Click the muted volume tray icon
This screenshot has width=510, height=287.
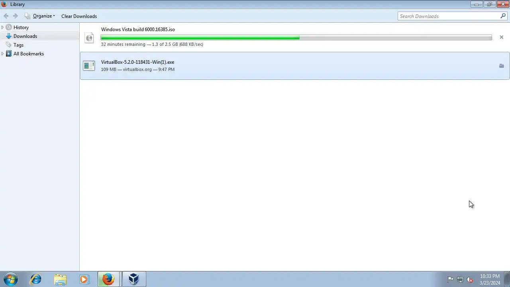[470, 279]
